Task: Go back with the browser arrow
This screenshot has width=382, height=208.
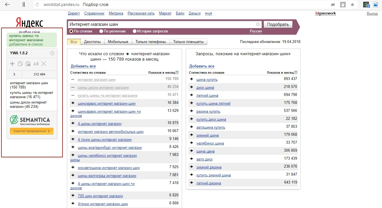Action: click(7, 5)
